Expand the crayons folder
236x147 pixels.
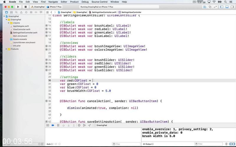click(x=9, y=23)
